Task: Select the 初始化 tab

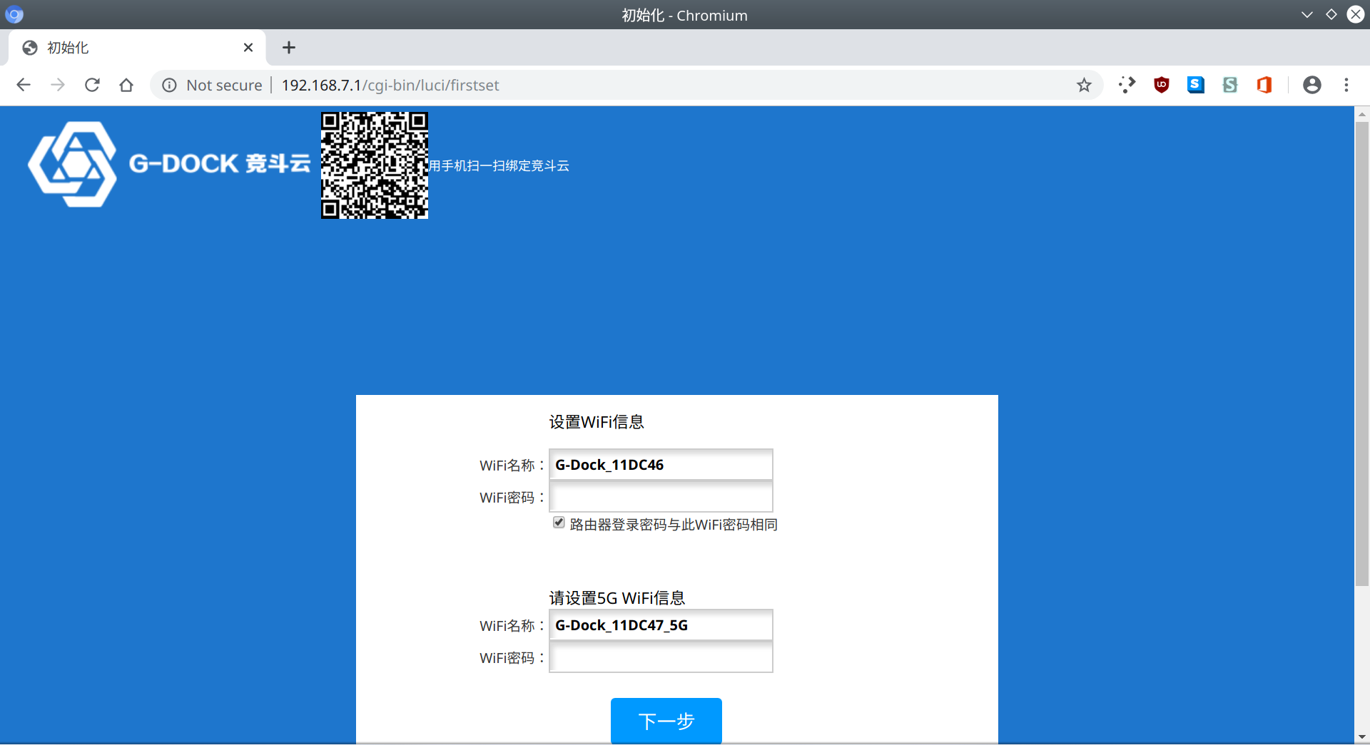Action: point(128,48)
